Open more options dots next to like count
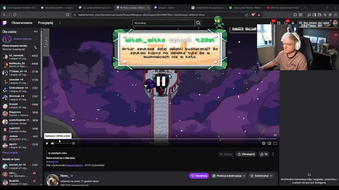The image size is (339, 190). coord(273,154)
